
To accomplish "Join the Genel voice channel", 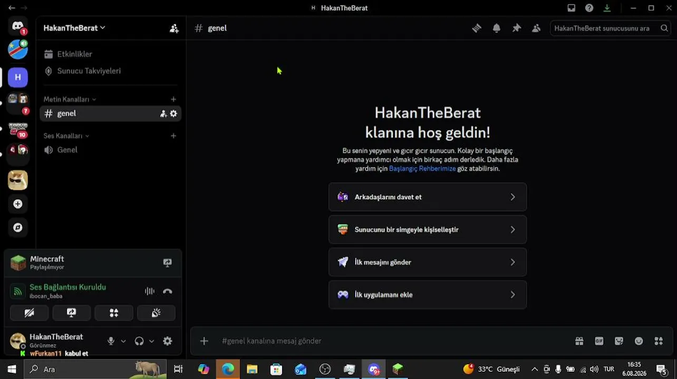I will pyautogui.click(x=111, y=150).
